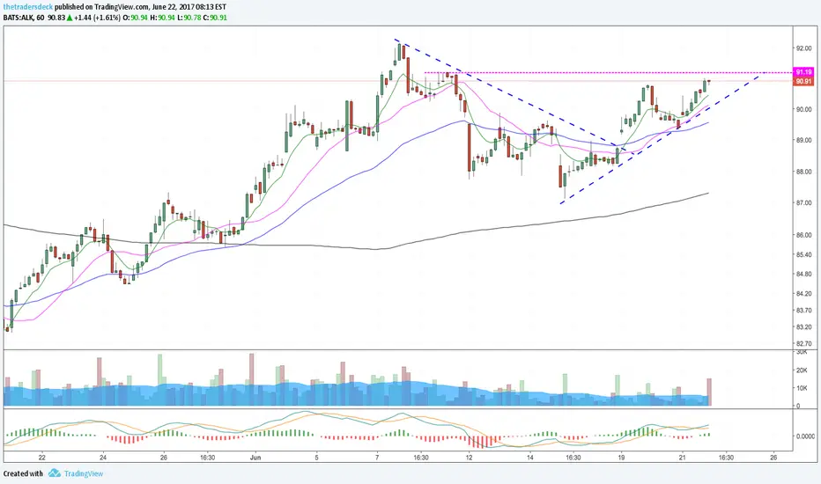Viewport: 821px width, 484px height.
Task: Click the 19 date on time axis
Action: point(621,458)
